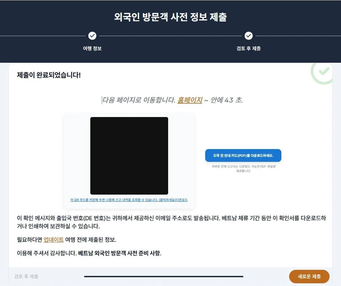Select the 여행 정보 step label
Image resolution: width=341 pixels, height=286 pixels.
(x=92, y=48)
